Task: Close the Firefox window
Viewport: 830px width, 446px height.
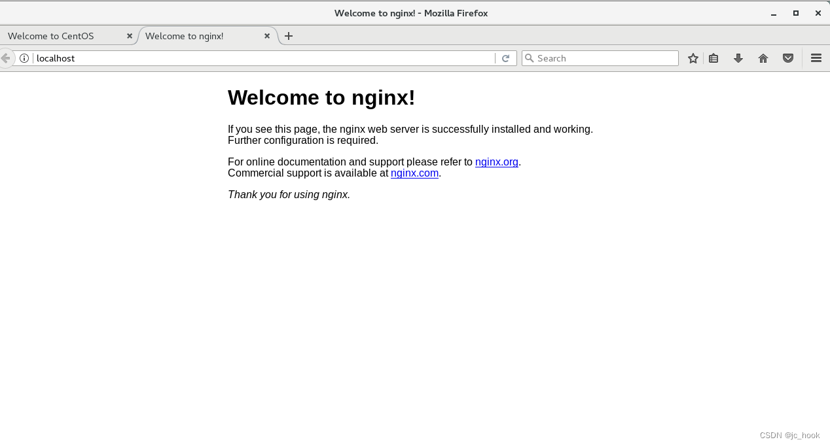Action: tap(818, 13)
